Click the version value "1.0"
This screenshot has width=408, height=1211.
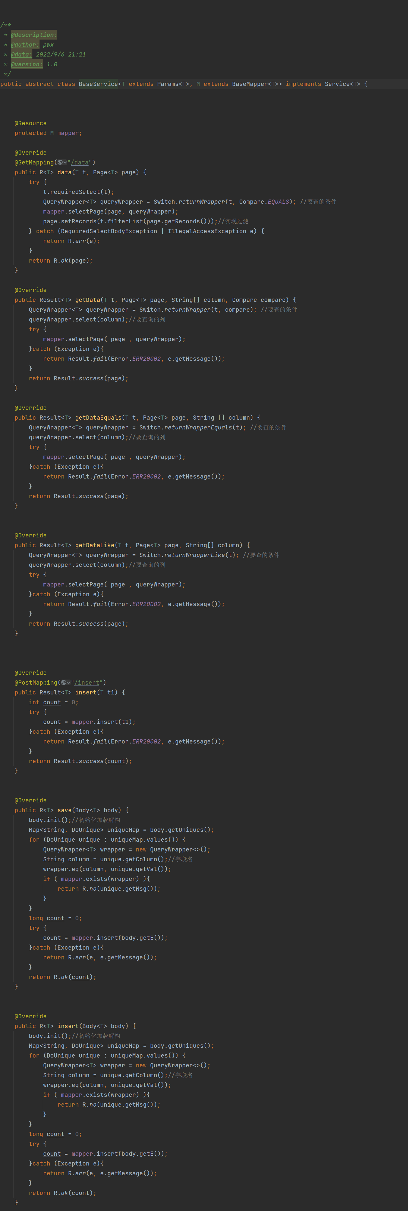52,65
